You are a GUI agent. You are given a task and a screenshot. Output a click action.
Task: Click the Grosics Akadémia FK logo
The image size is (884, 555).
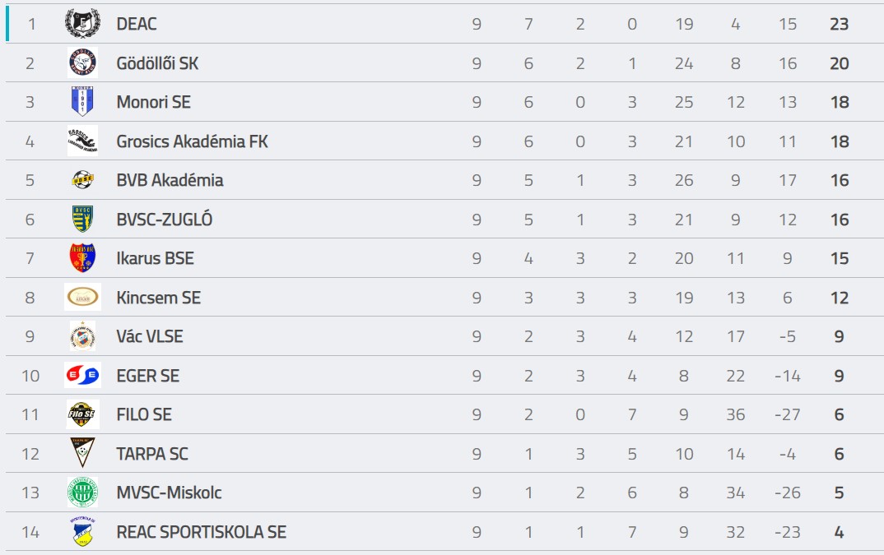82,141
